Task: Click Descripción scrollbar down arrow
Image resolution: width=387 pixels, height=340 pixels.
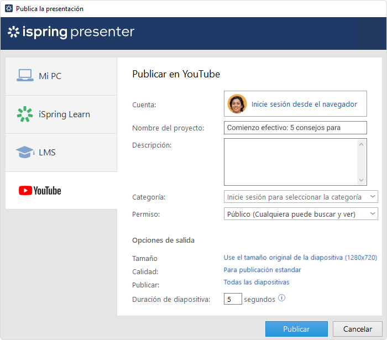Action: pos(362,180)
